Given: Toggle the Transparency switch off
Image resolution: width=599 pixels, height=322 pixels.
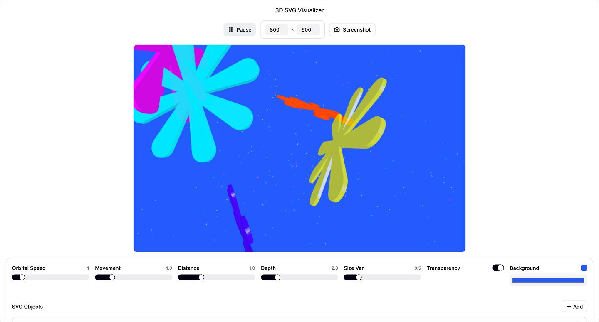Looking at the screenshot, I should coord(498,268).
